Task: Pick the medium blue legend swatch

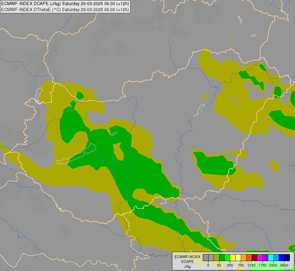Action: (282, 257)
